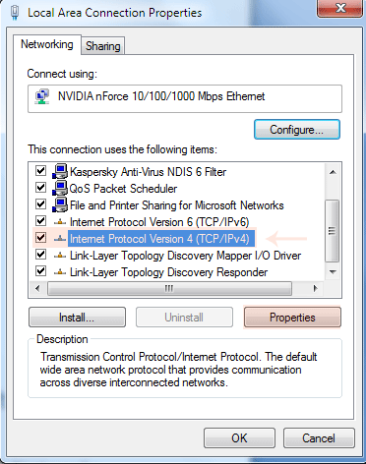Click the TCP/IPv4 protocol icon

click(60, 239)
